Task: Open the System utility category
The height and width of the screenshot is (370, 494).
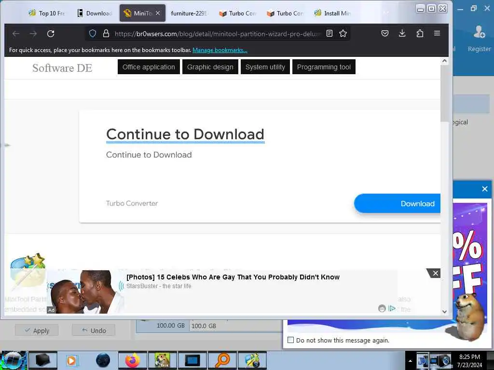Action: (x=265, y=67)
